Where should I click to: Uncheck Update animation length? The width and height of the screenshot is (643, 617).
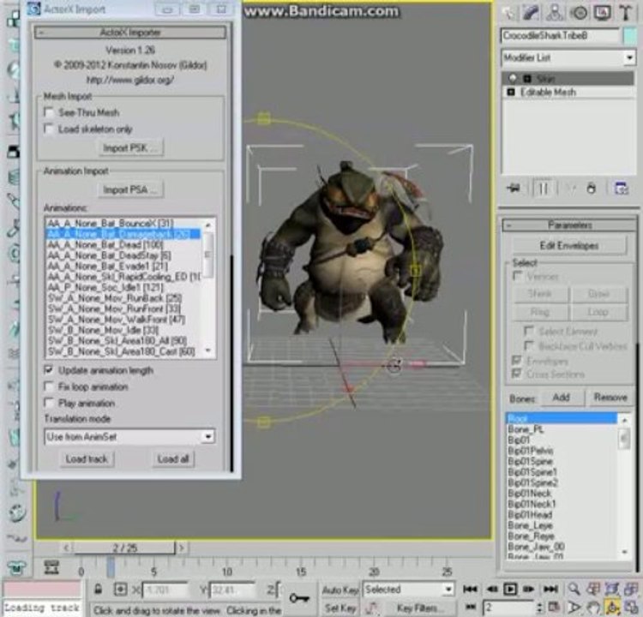point(49,370)
